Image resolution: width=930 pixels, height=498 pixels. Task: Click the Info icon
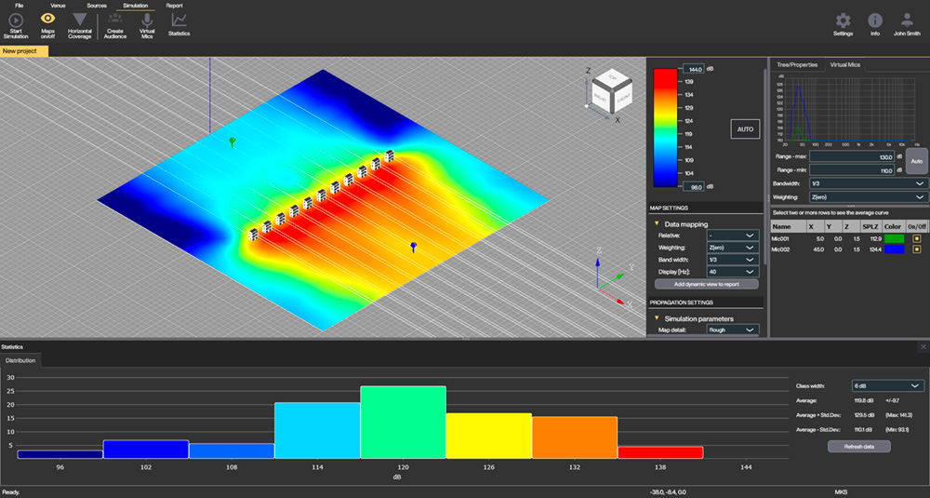874,20
